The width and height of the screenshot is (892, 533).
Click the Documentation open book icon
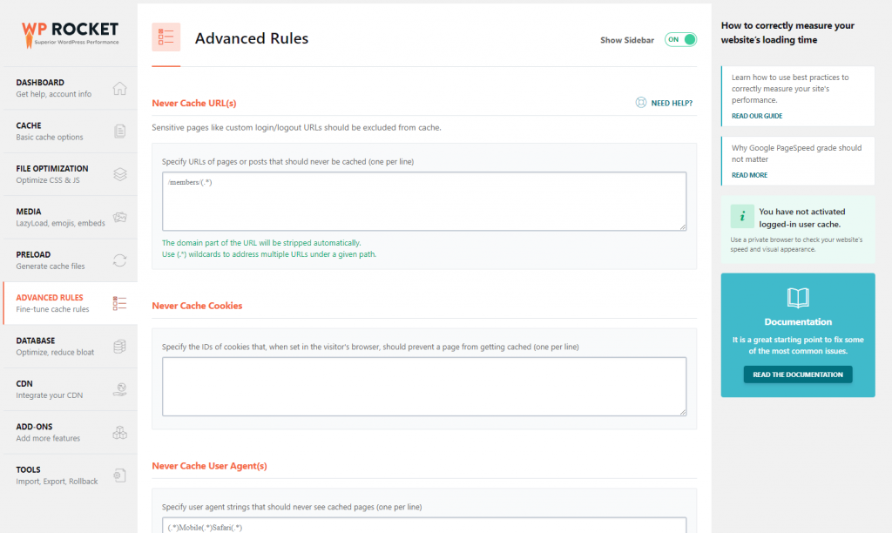pyautogui.click(x=798, y=298)
